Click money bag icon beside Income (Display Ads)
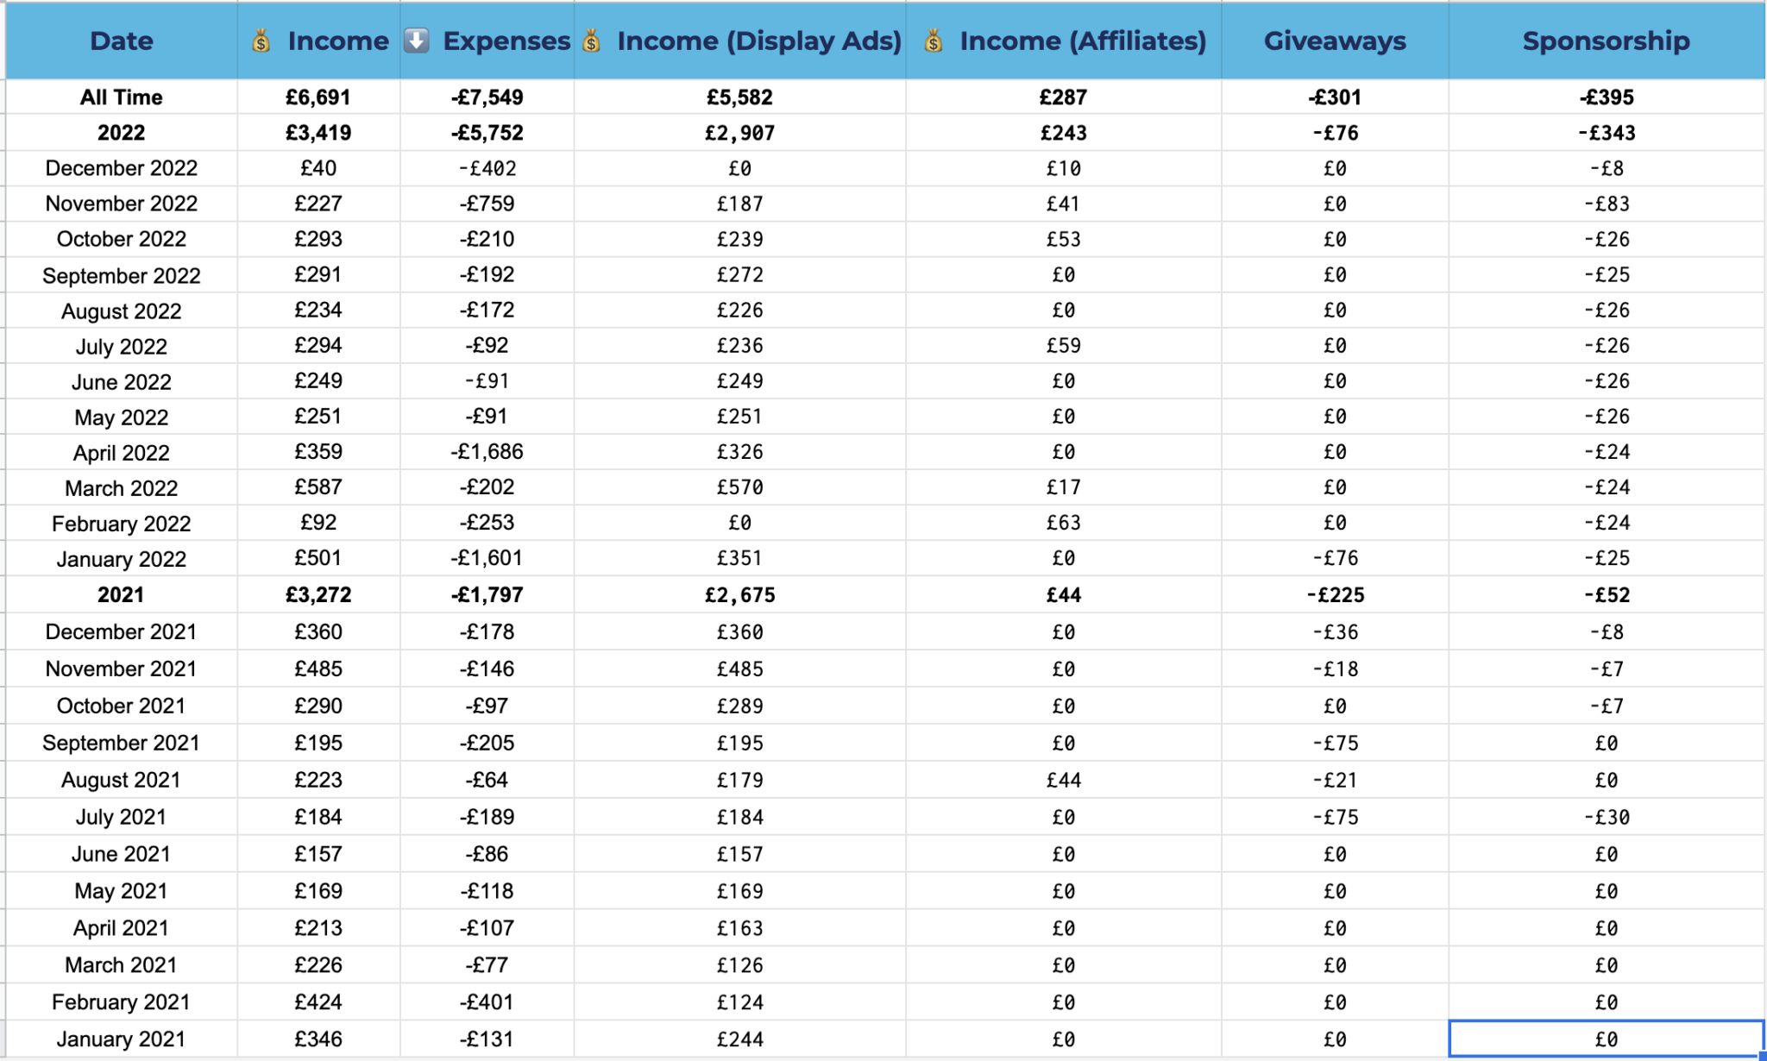The height and width of the screenshot is (1061, 1767). pyautogui.click(x=592, y=41)
